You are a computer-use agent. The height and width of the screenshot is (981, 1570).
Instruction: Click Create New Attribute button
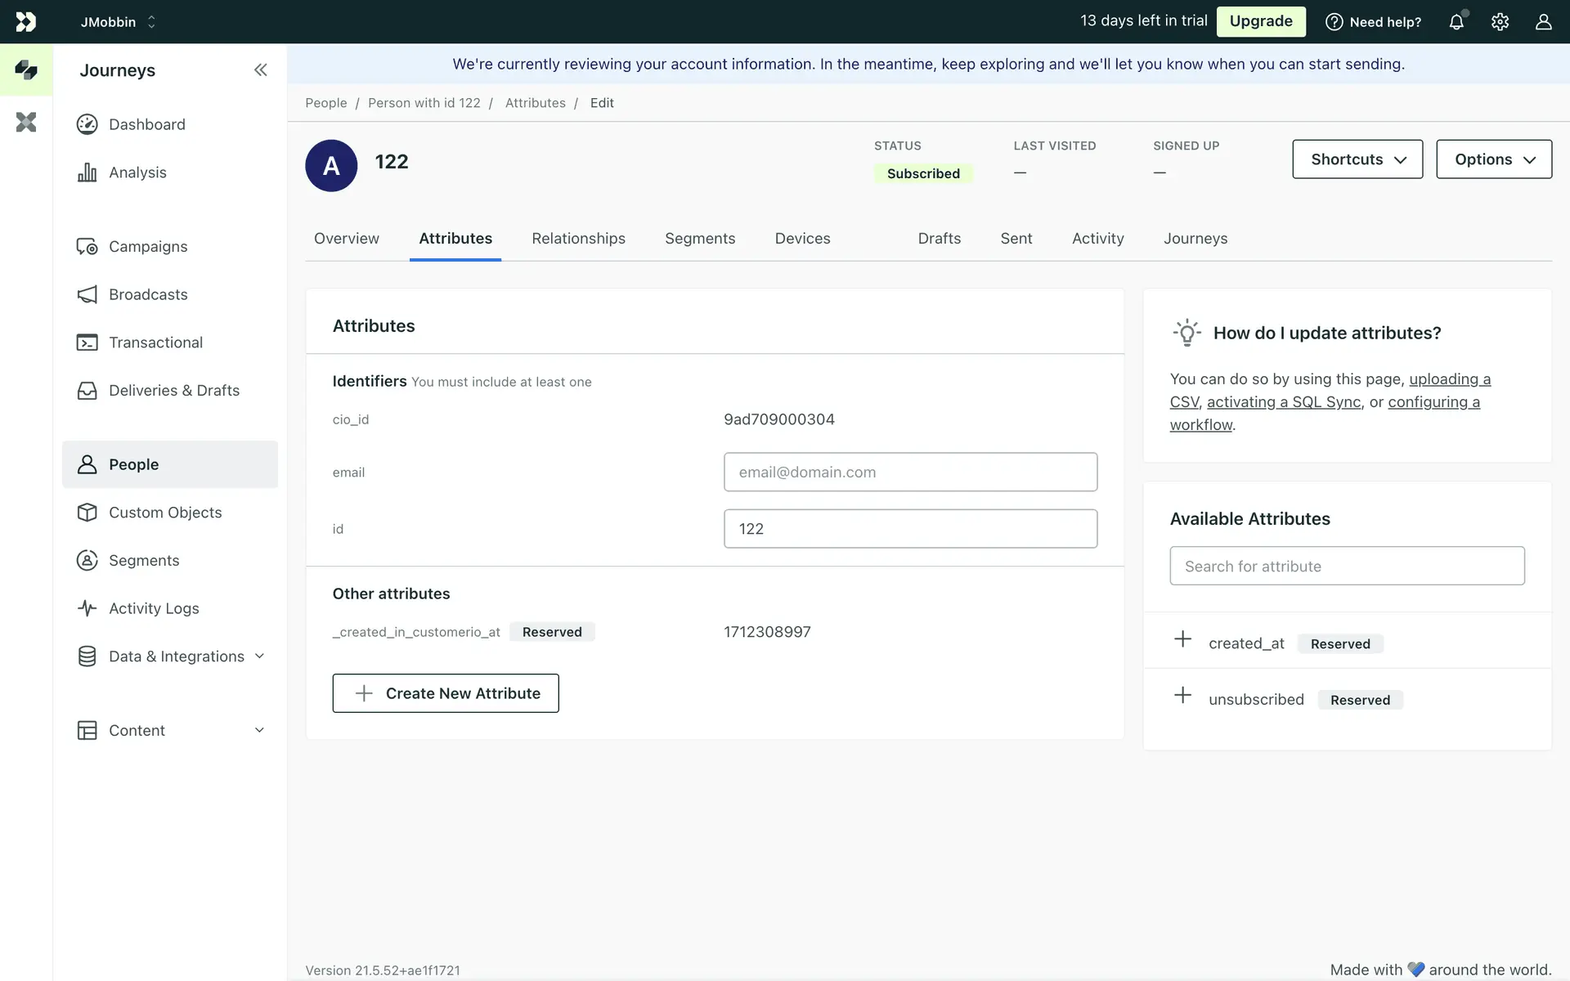[x=446, y=693]
